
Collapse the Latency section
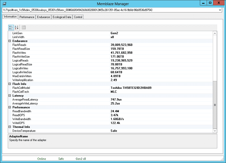[10, 95]
